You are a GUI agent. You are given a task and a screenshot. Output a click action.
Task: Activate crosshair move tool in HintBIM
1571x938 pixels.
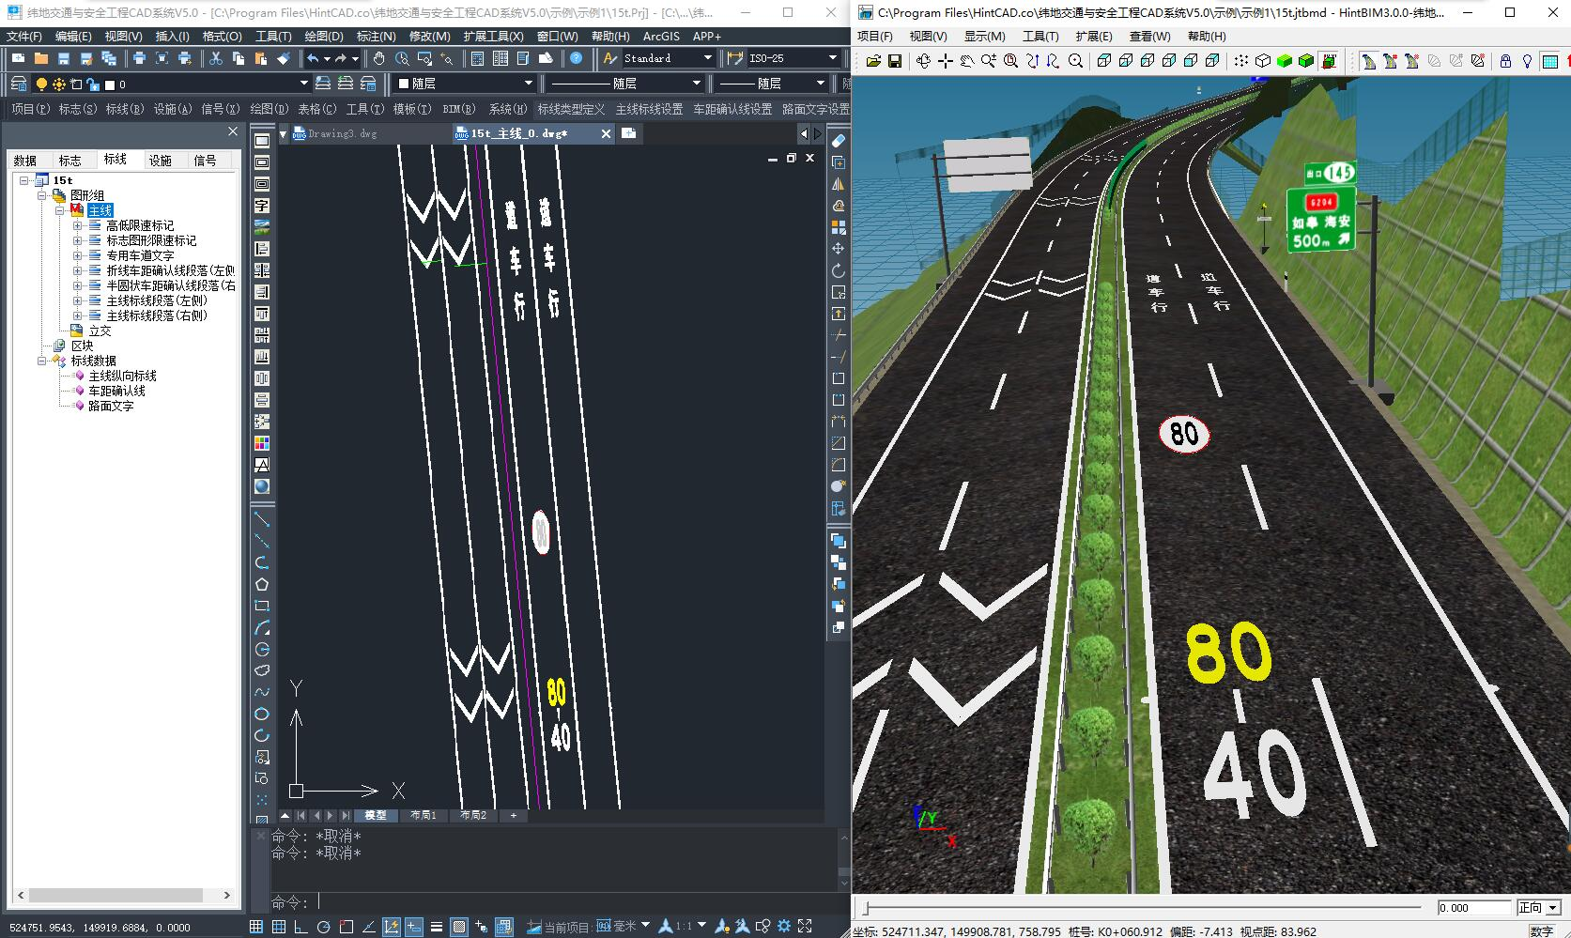(945, 61)
